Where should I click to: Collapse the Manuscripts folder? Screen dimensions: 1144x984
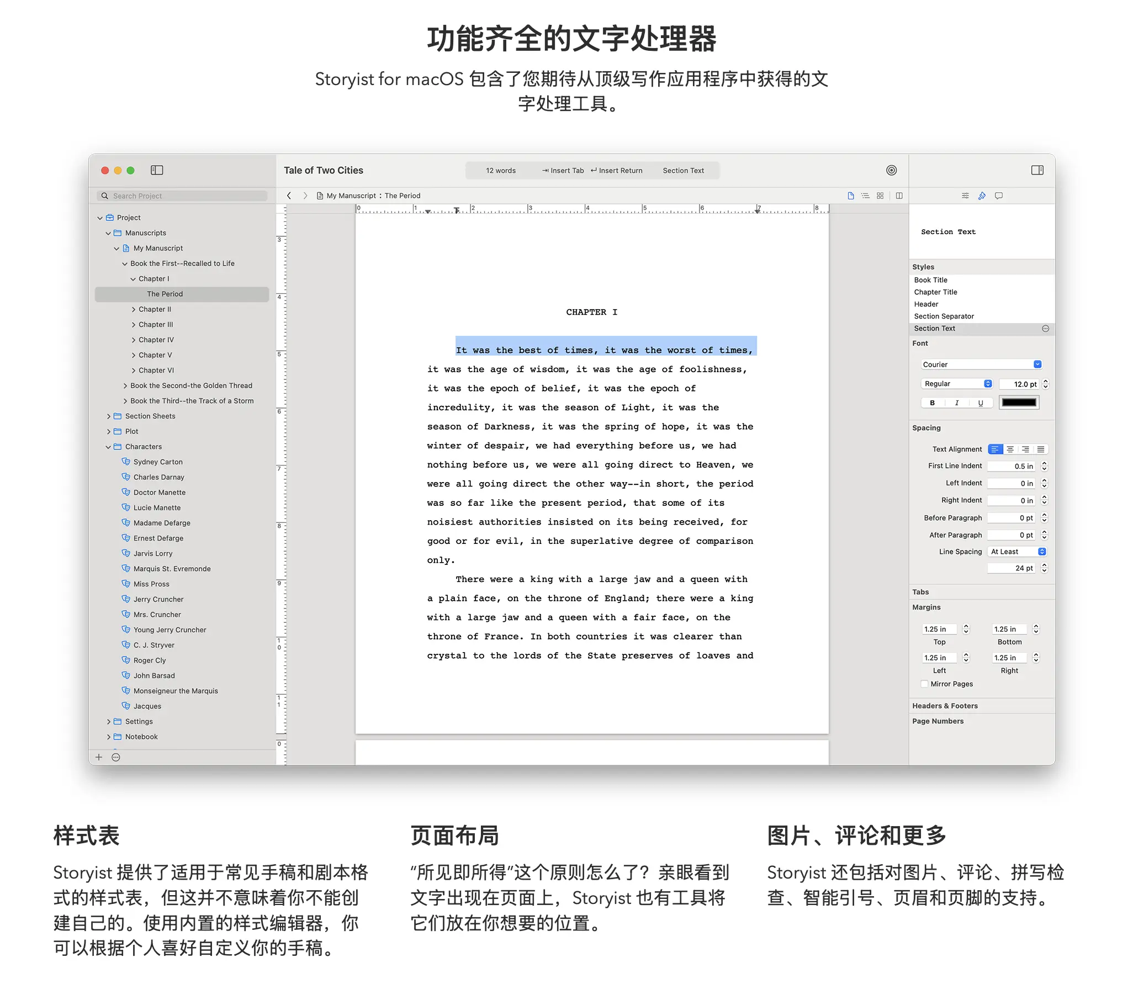pos(108,233)
